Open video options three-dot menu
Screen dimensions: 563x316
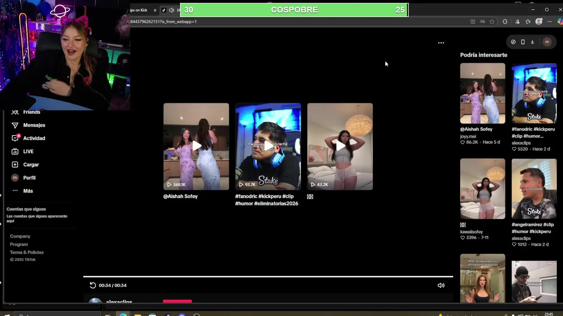point(441,43)
